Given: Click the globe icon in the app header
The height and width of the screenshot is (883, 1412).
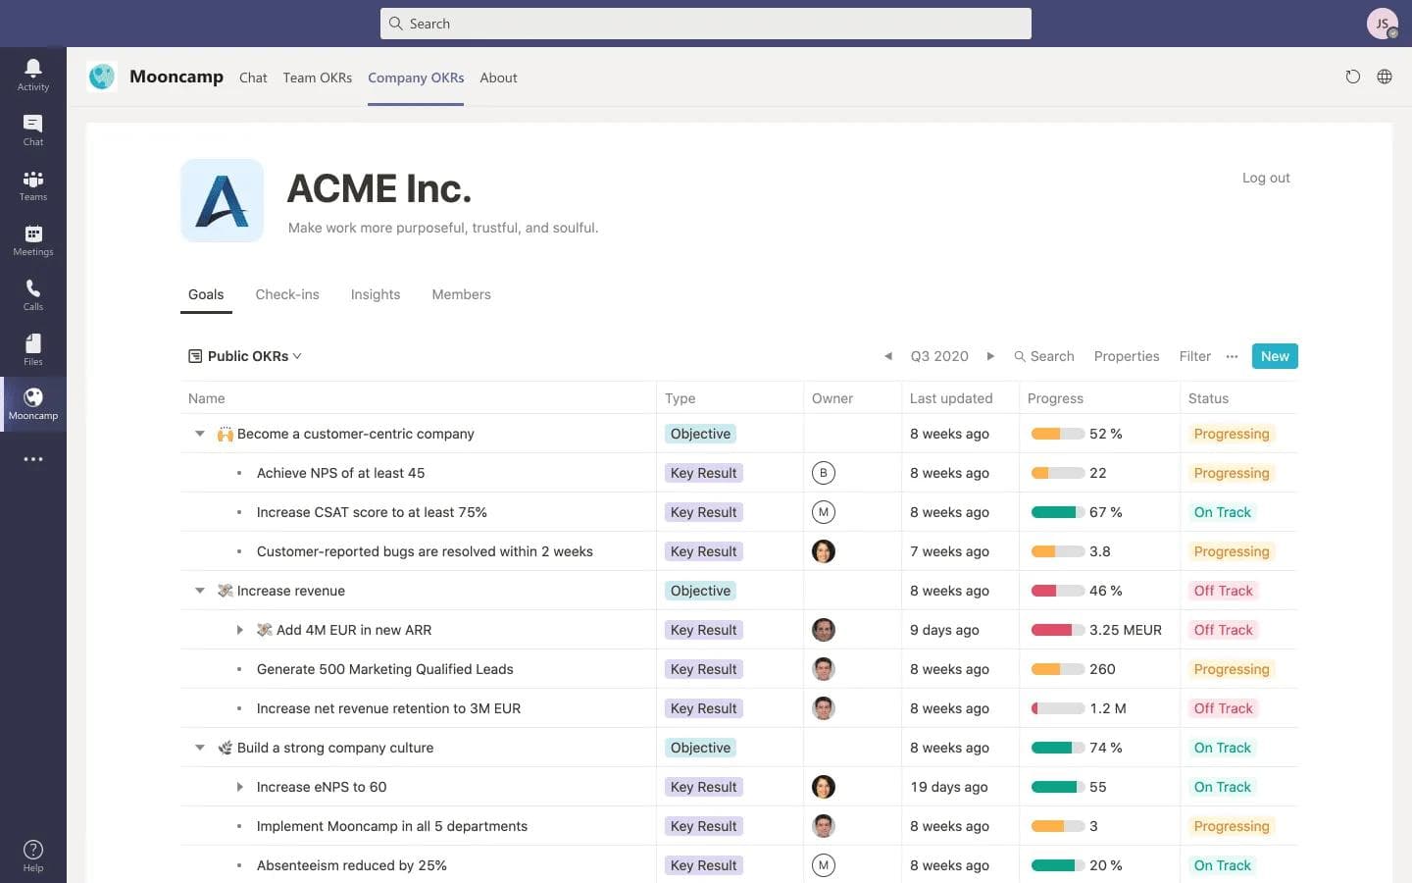Looking at the screenshot, I should [x=1385, y=77].
